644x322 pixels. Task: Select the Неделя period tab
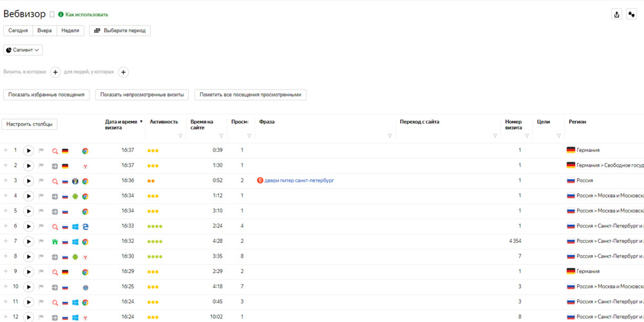pyautogui.click(x=70, y=31)
